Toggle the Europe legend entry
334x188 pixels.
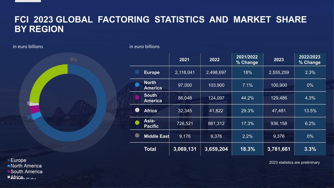(18, 160)
